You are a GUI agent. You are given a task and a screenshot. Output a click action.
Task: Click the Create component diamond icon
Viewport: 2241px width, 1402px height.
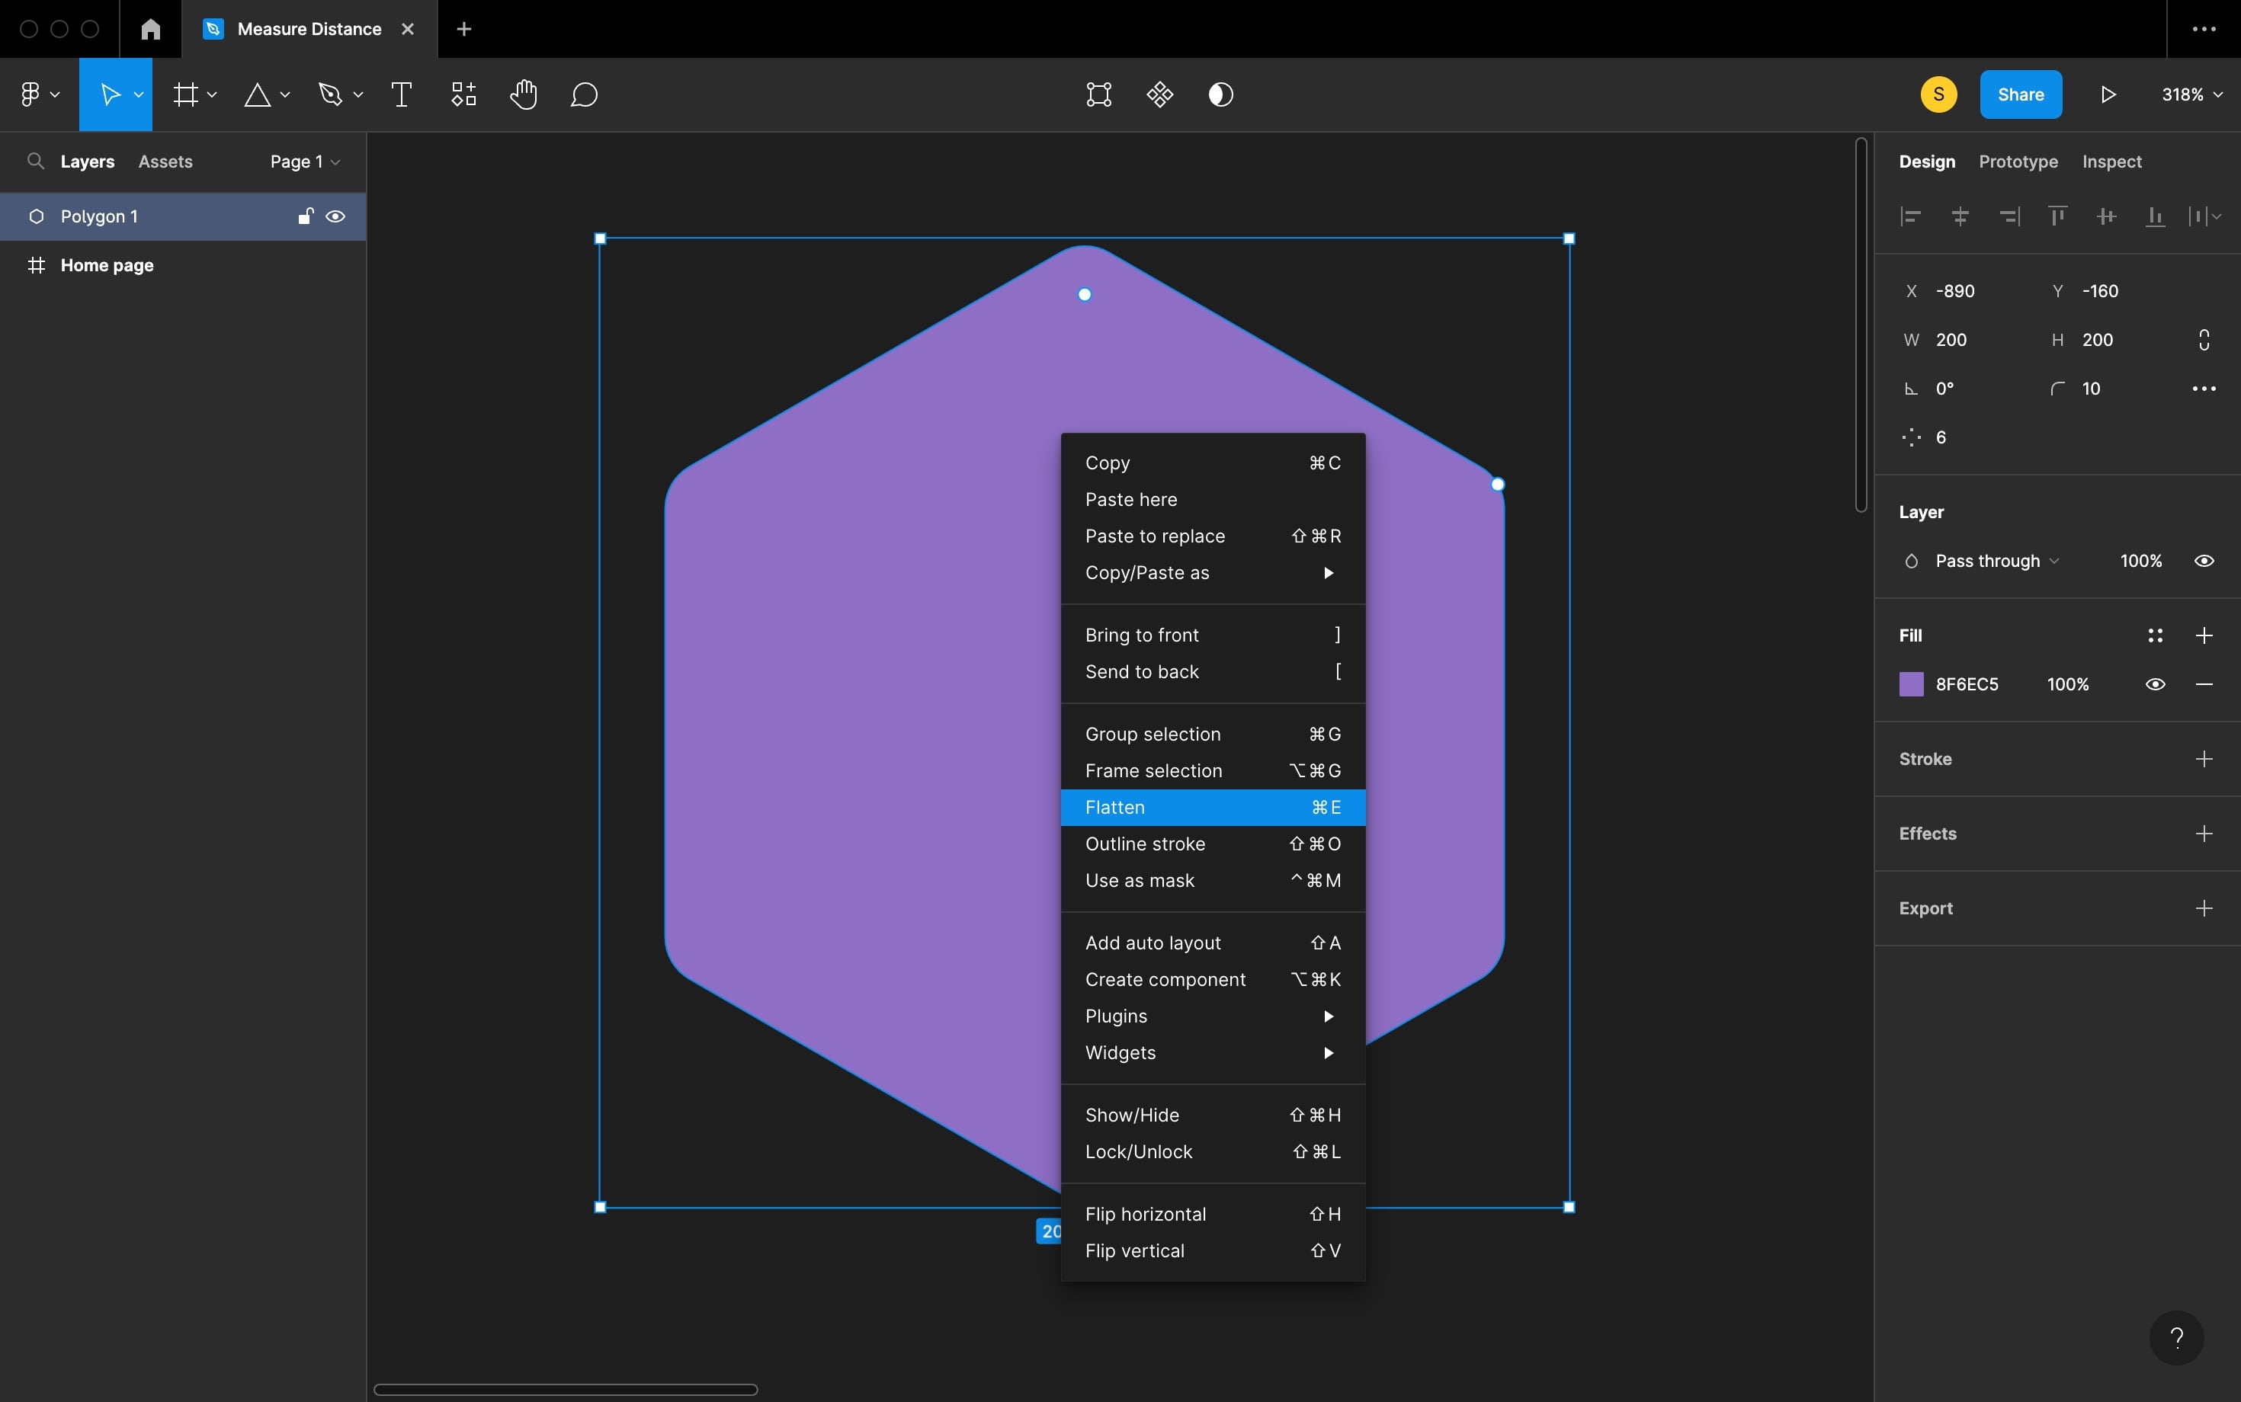coord(1159,94)
